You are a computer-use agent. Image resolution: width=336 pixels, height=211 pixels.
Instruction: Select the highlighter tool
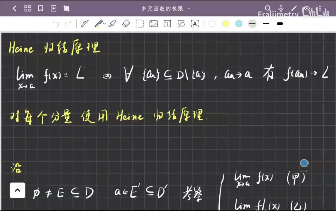coord(112,23)
